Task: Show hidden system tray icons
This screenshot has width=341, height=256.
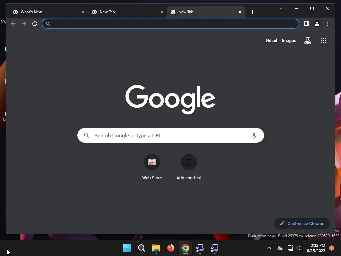Action: click(x=269, y=248)
